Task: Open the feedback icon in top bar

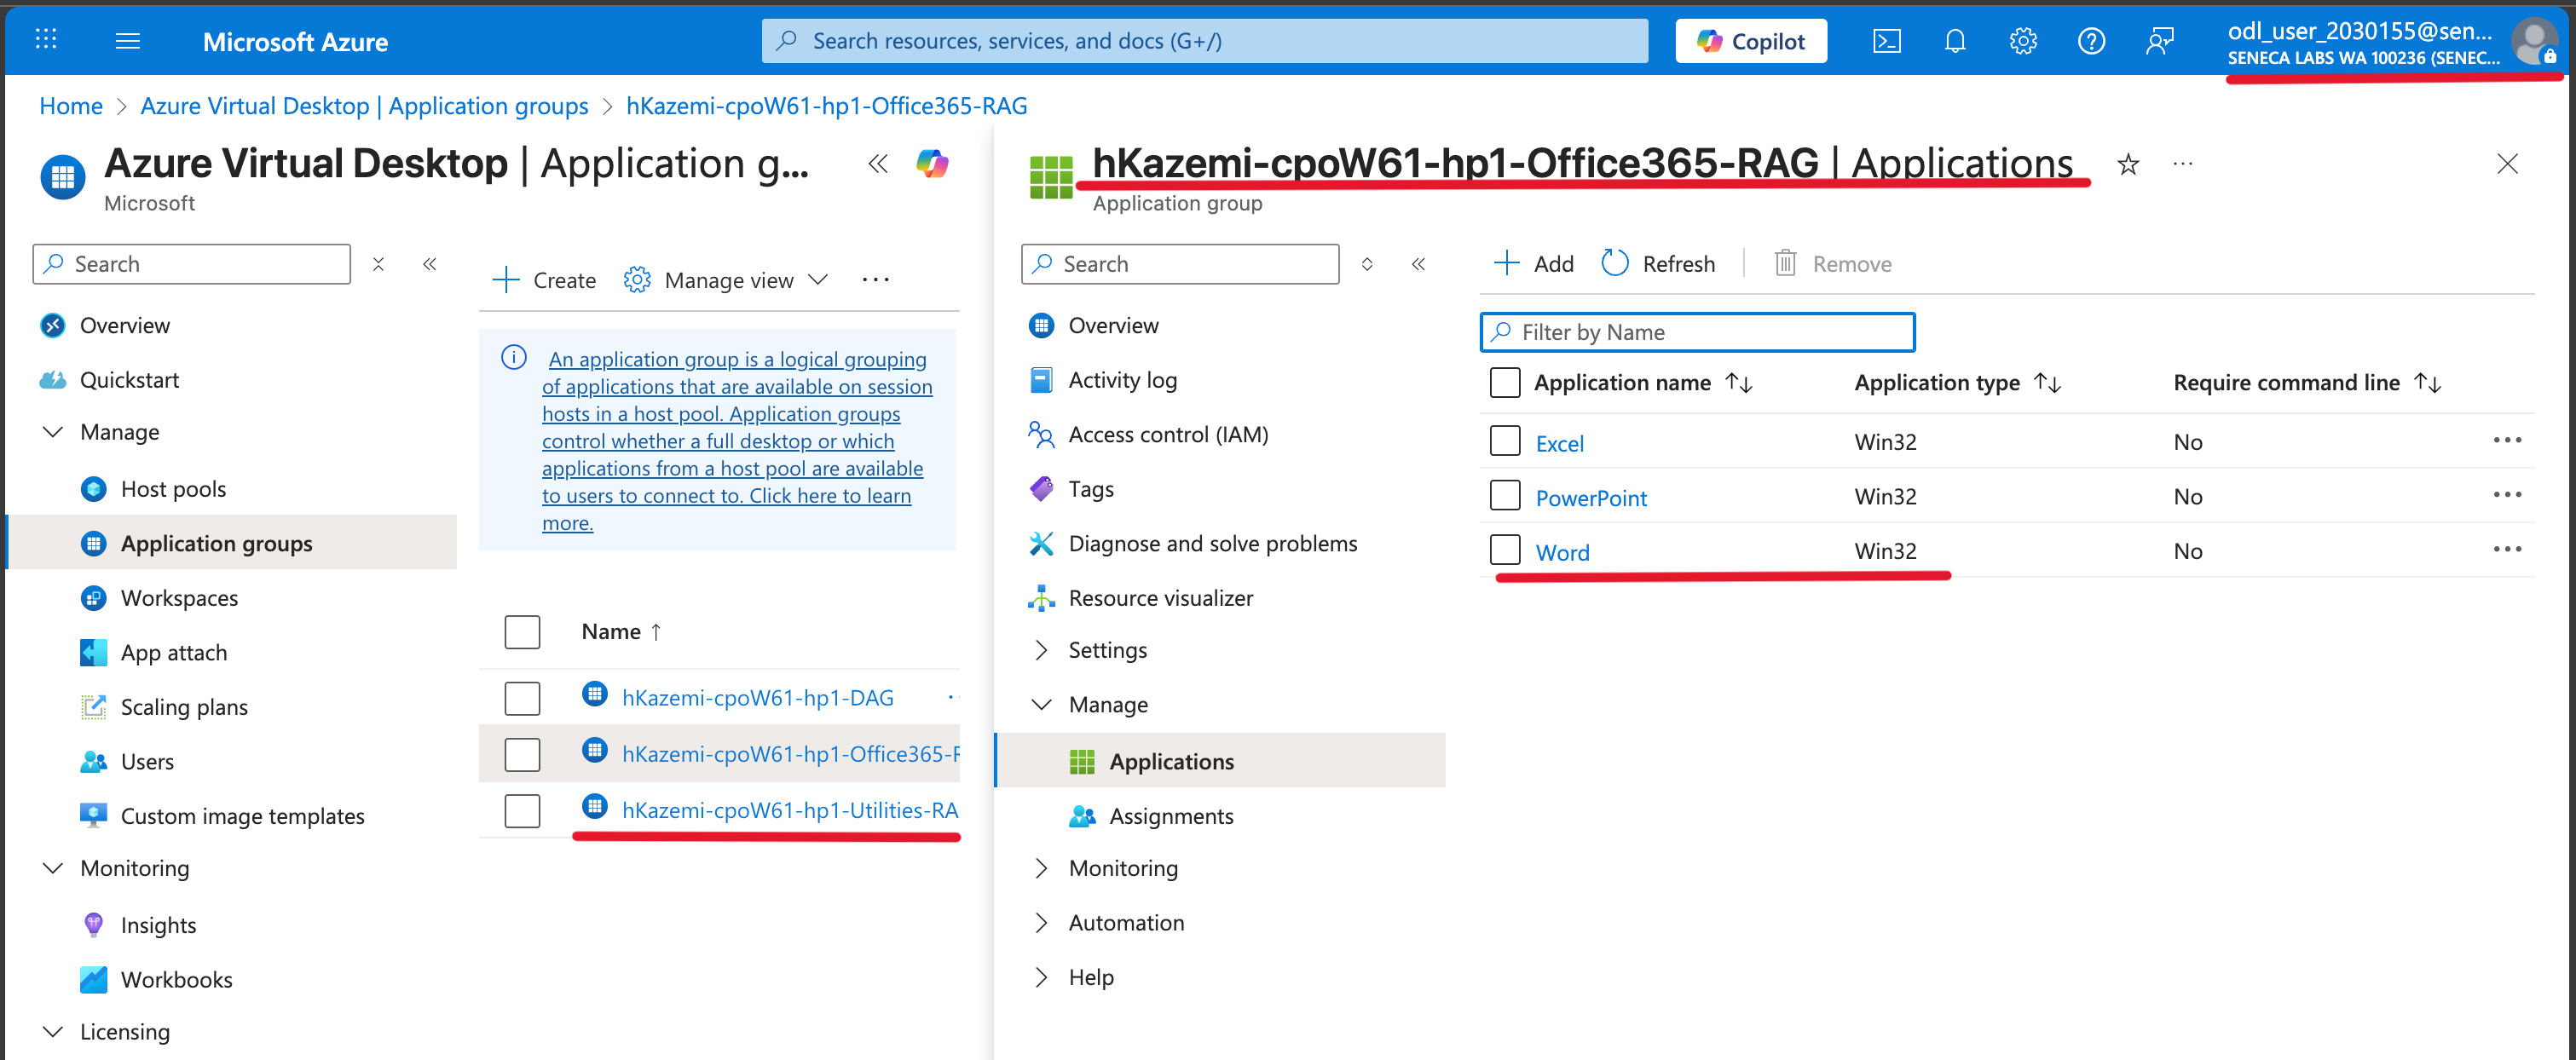Action: pos(2159,41)
